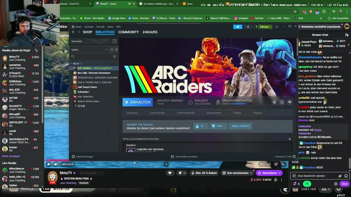Open Chrome extensions puzzle icon
Image resolution: width=351 pixels, height=197 pixels.
pyautogui.click(x=324, y=11)
